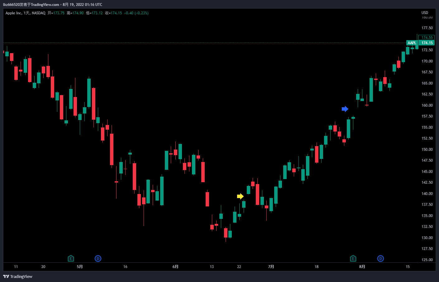
Task: Click the 18 date axis label
Action: pyautogui.click(x=317, y=267)
